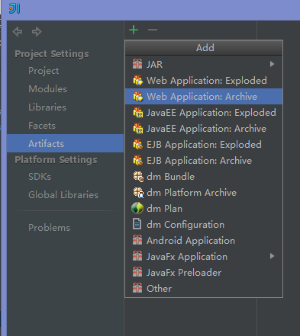The height and width of the screenshot is (336, 300).
Task: Click the dm Platform Archive icon
Action: (x=138, y=193)
